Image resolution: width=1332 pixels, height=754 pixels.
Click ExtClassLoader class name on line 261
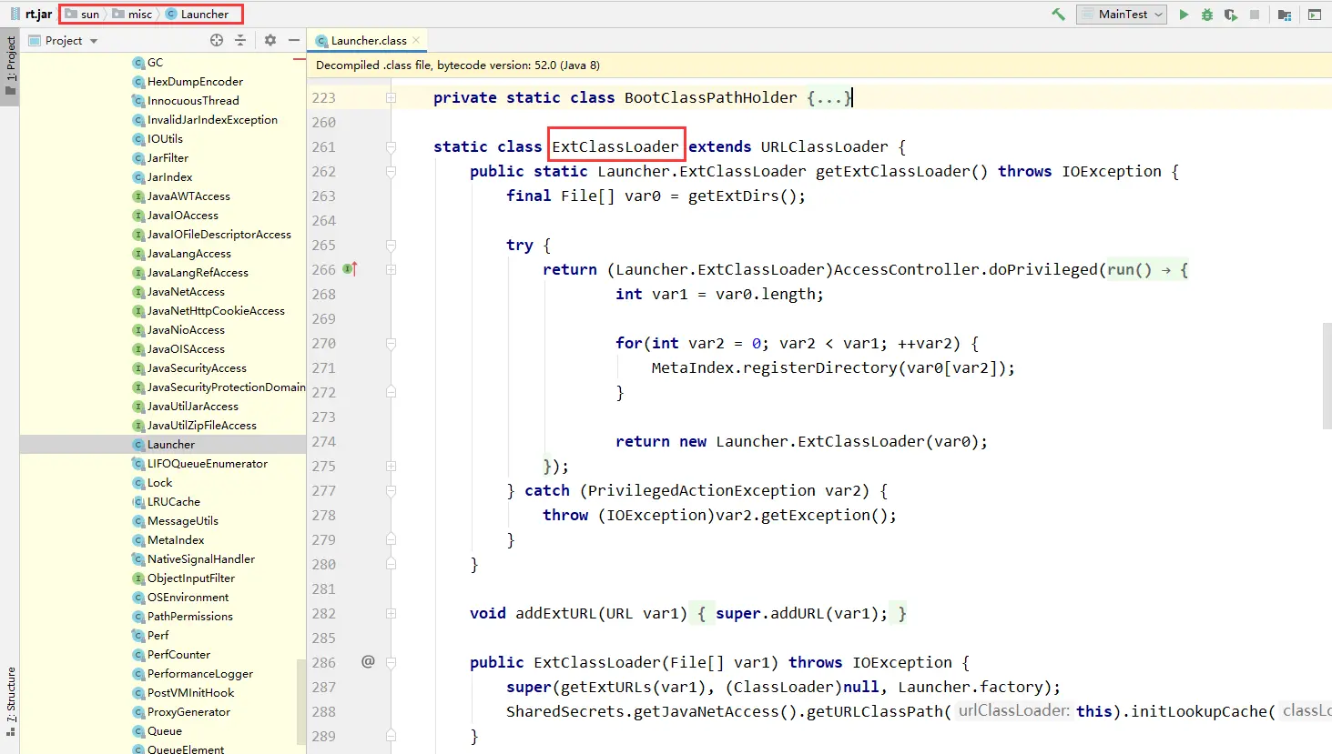(x=615, y=146)
